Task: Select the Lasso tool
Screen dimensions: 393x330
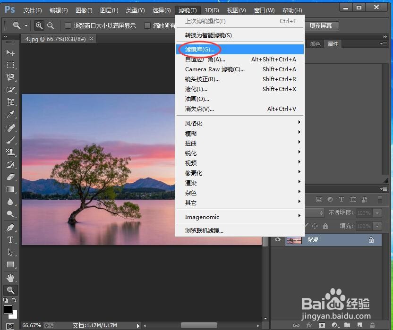Action: pos(10,77)
